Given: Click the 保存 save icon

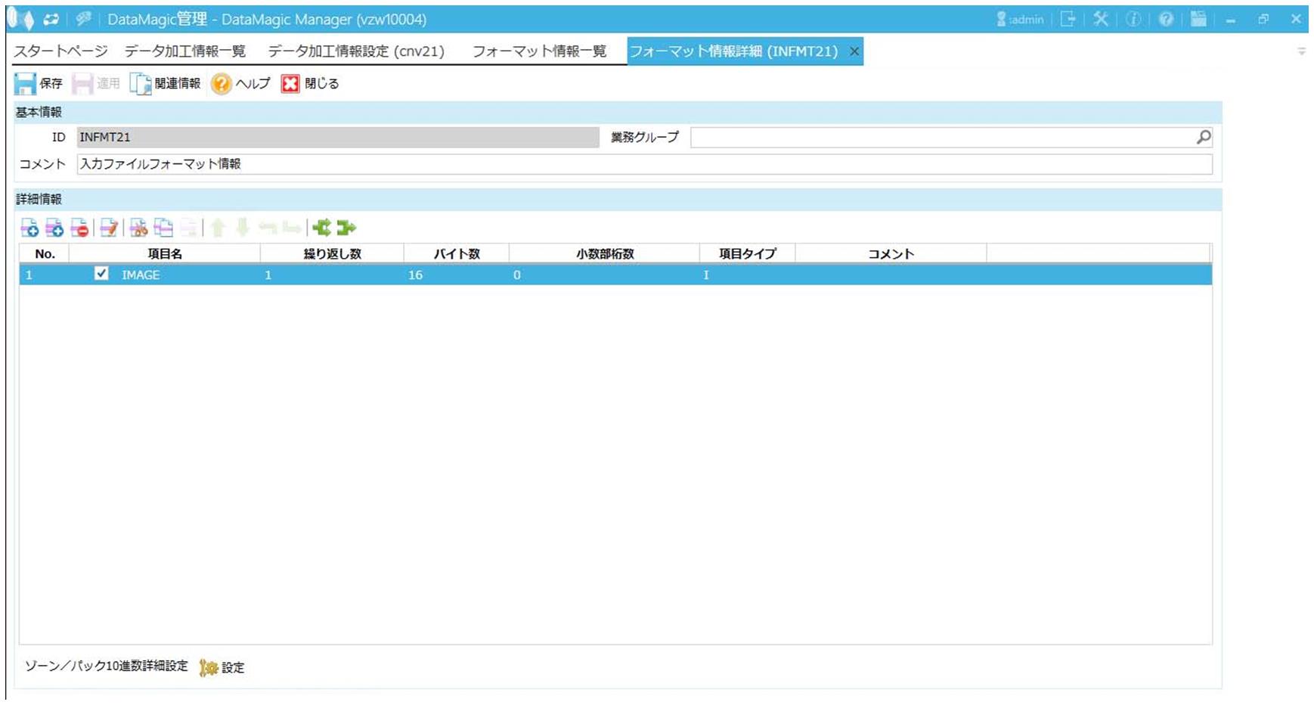Looking at the screenshot, I should [26, 83].
